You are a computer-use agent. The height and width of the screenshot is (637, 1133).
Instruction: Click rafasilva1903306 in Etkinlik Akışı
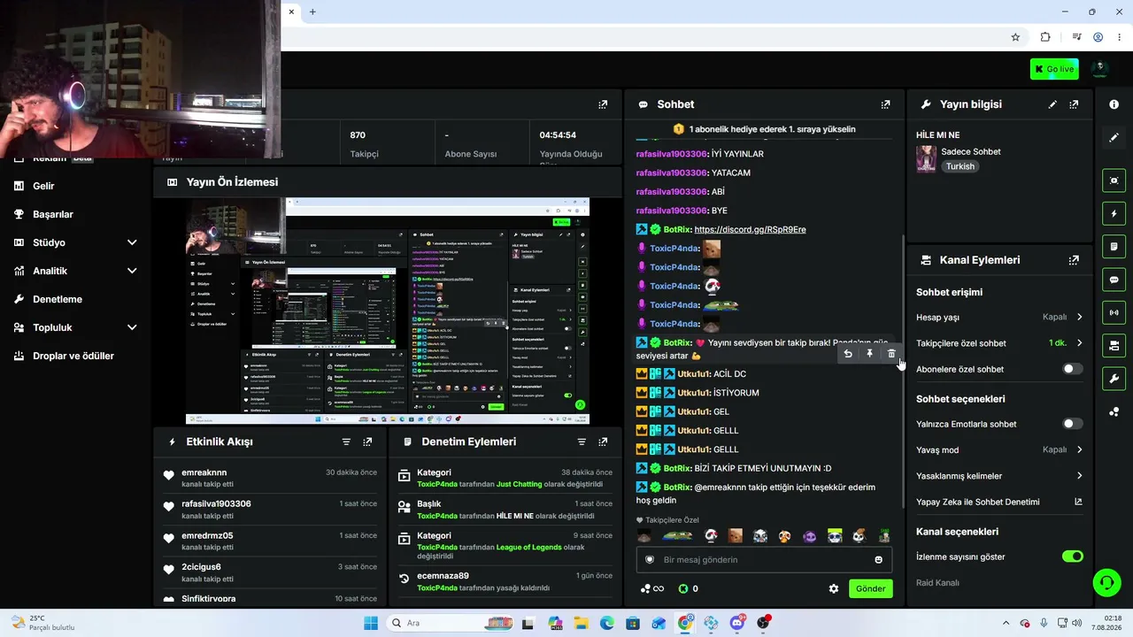(216, 504)
